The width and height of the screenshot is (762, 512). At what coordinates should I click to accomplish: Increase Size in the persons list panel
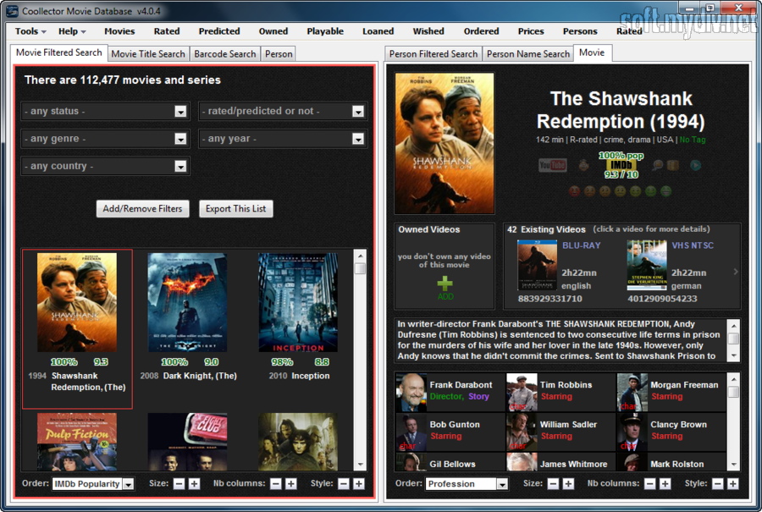[568, 484]
